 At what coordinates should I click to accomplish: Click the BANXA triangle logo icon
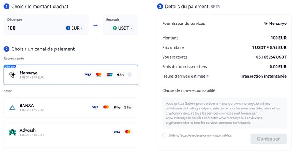click(x=12, y=108)
